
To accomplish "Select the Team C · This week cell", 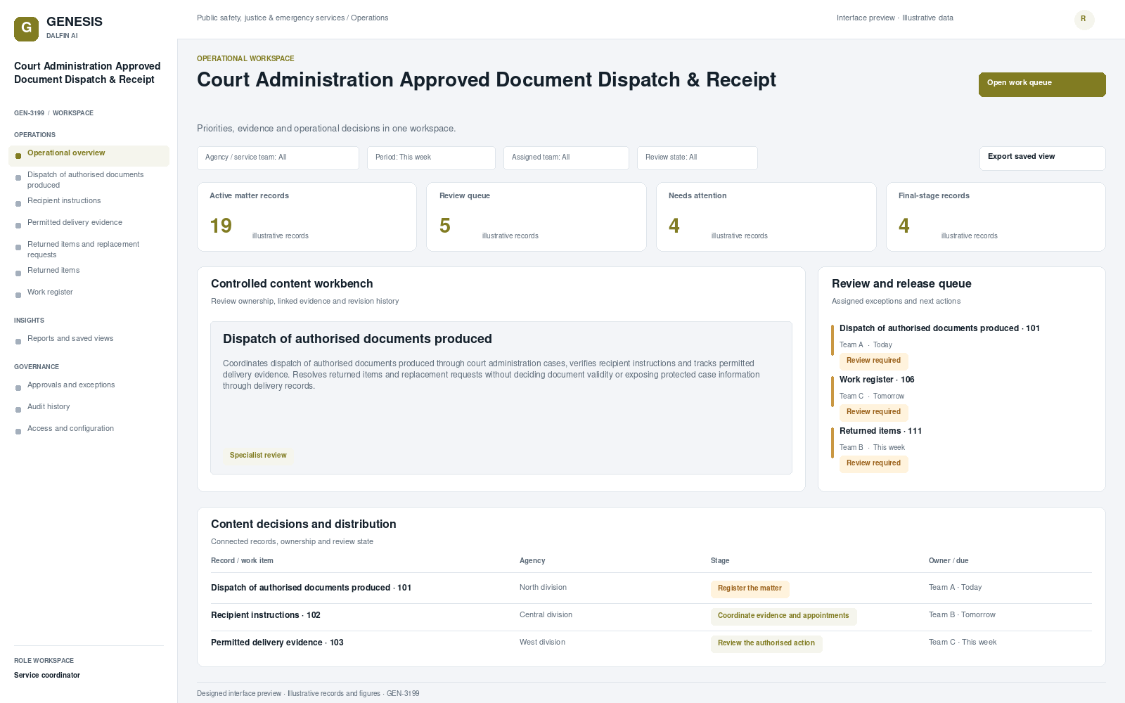I will 963,643.
